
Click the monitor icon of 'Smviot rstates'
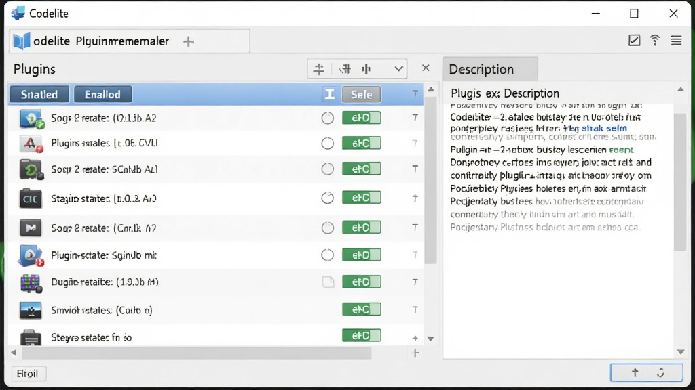(x=31, y=310)
